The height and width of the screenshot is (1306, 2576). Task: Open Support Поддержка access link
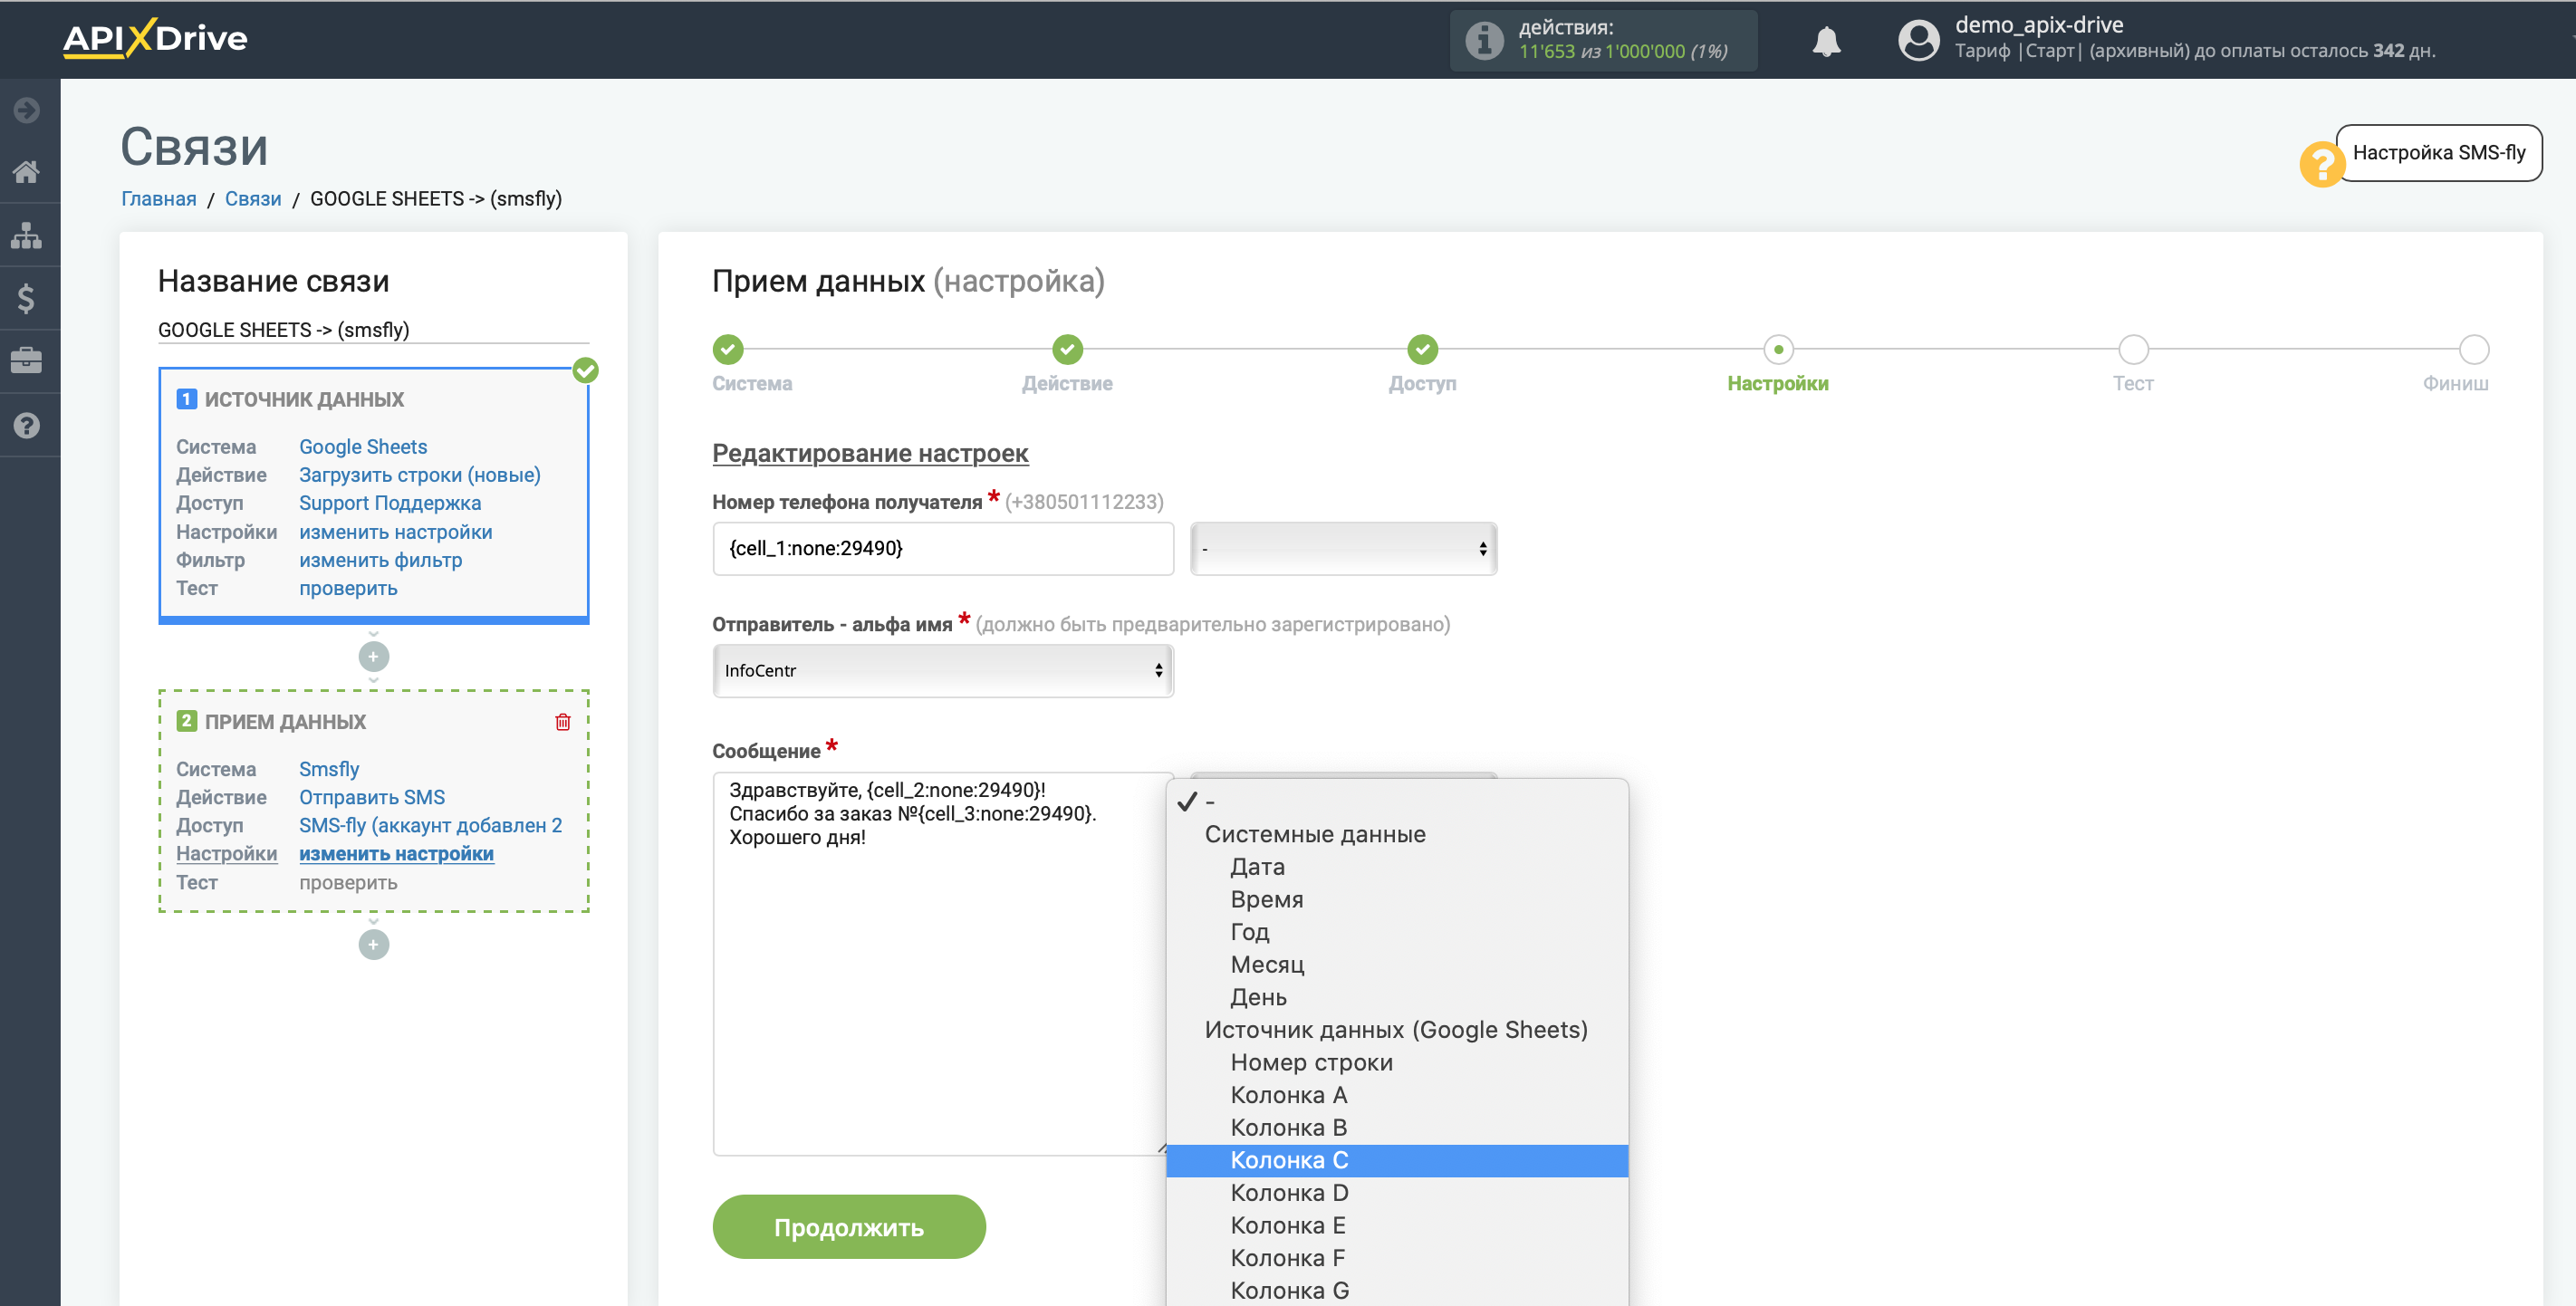390,503
